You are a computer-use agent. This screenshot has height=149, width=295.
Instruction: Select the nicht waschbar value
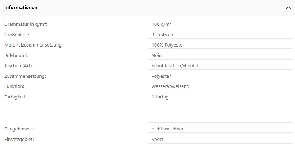pyautogui.click(x=167, y=129)
